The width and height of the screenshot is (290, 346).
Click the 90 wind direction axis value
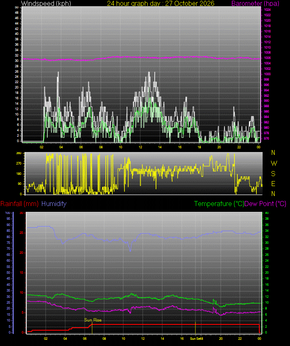click(x=19, y=184)
